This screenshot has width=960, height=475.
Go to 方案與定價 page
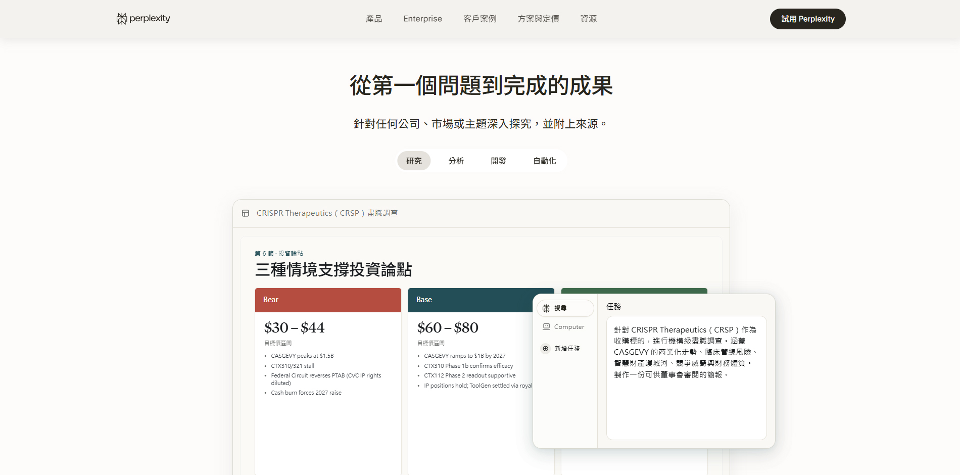(x=538, y=19)
